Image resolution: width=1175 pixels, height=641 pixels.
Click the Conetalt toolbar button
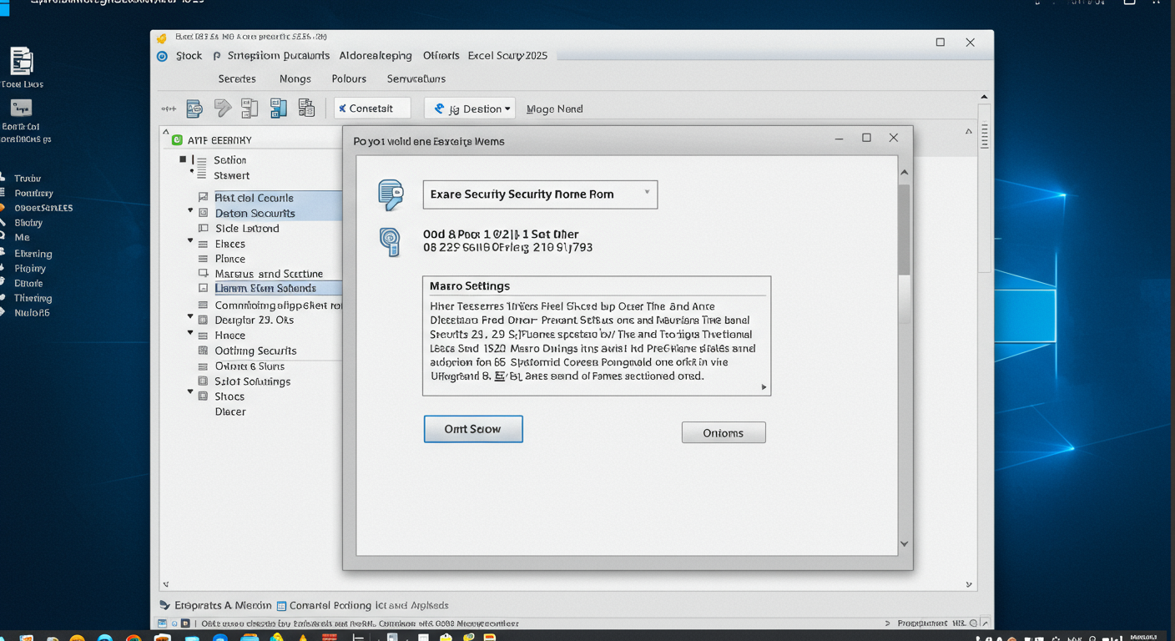pos(372,109)
